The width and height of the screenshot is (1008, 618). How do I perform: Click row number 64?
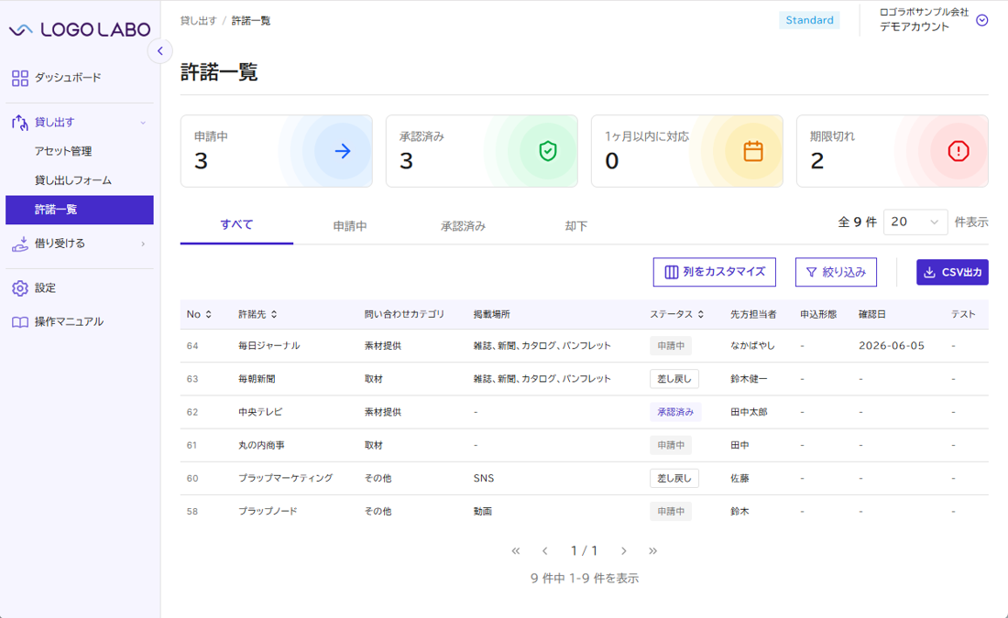click(x=192, y=345)
